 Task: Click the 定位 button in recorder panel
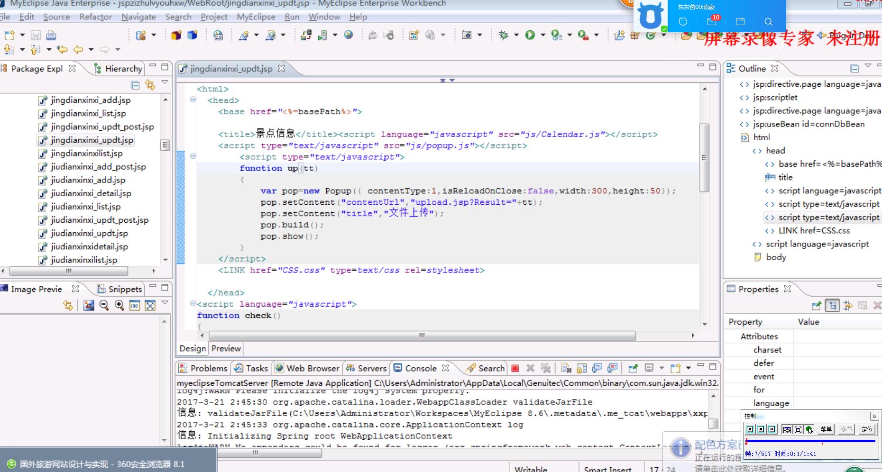click(867, 429)
